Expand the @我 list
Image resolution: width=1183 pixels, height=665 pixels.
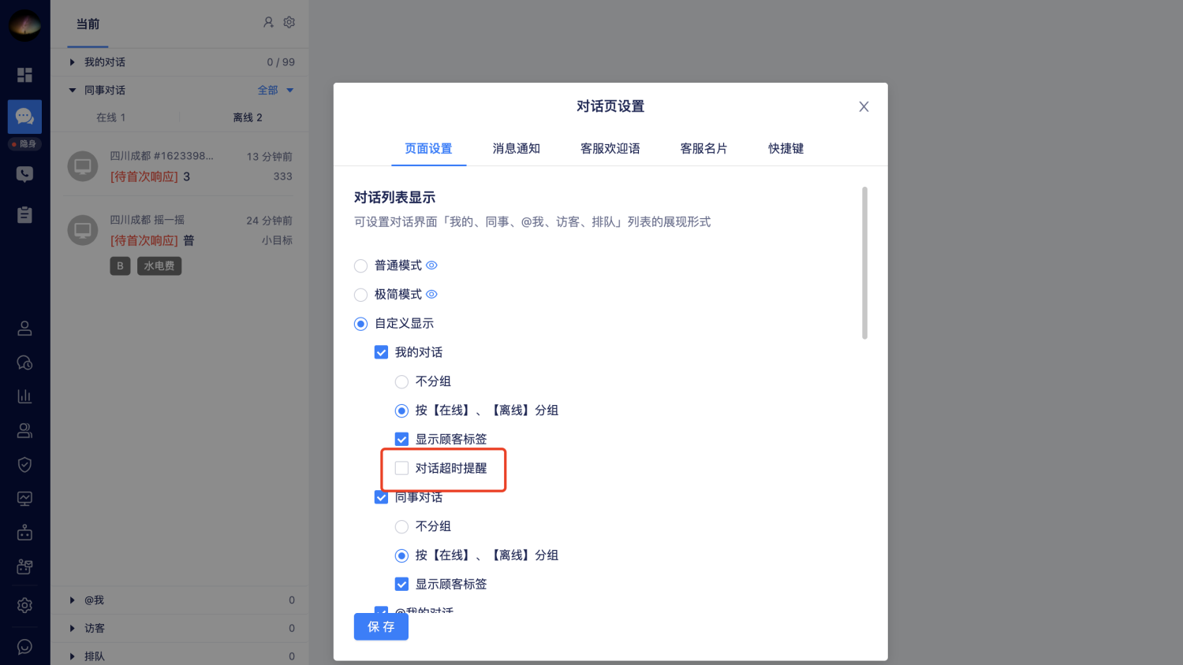click(73, 600)
